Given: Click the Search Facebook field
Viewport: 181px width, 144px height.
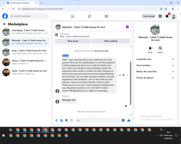Looking at the screenshot, I should pyautogui.click(x=29, y=16).
